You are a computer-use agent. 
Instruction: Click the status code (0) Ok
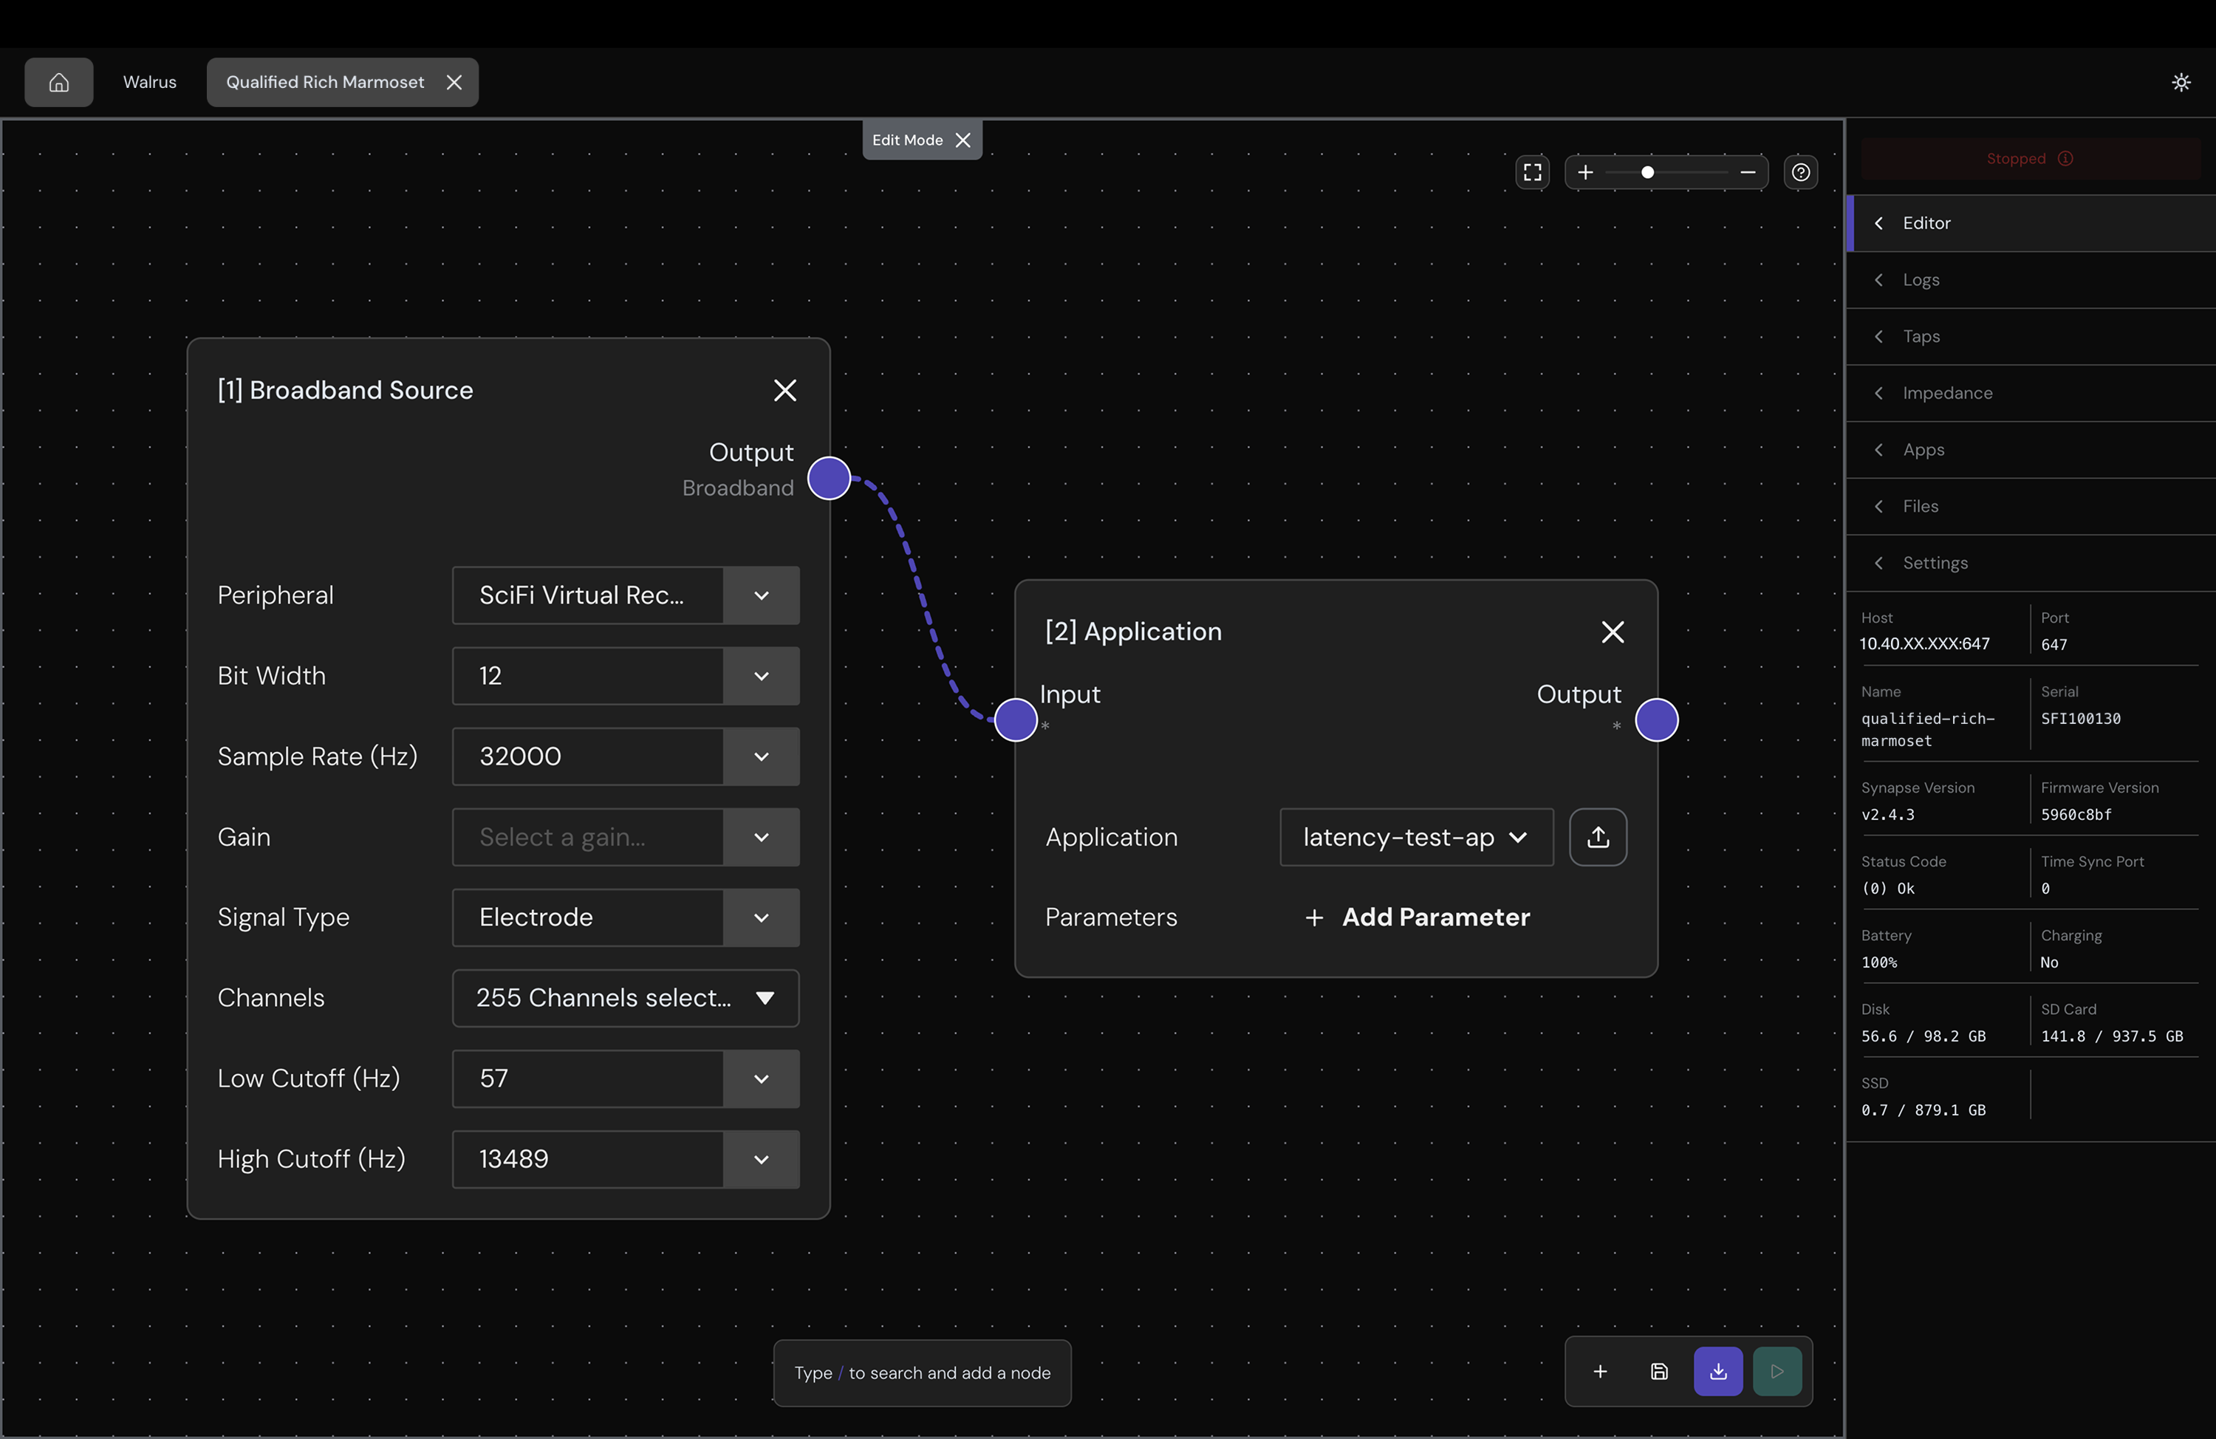(1887, 889)
